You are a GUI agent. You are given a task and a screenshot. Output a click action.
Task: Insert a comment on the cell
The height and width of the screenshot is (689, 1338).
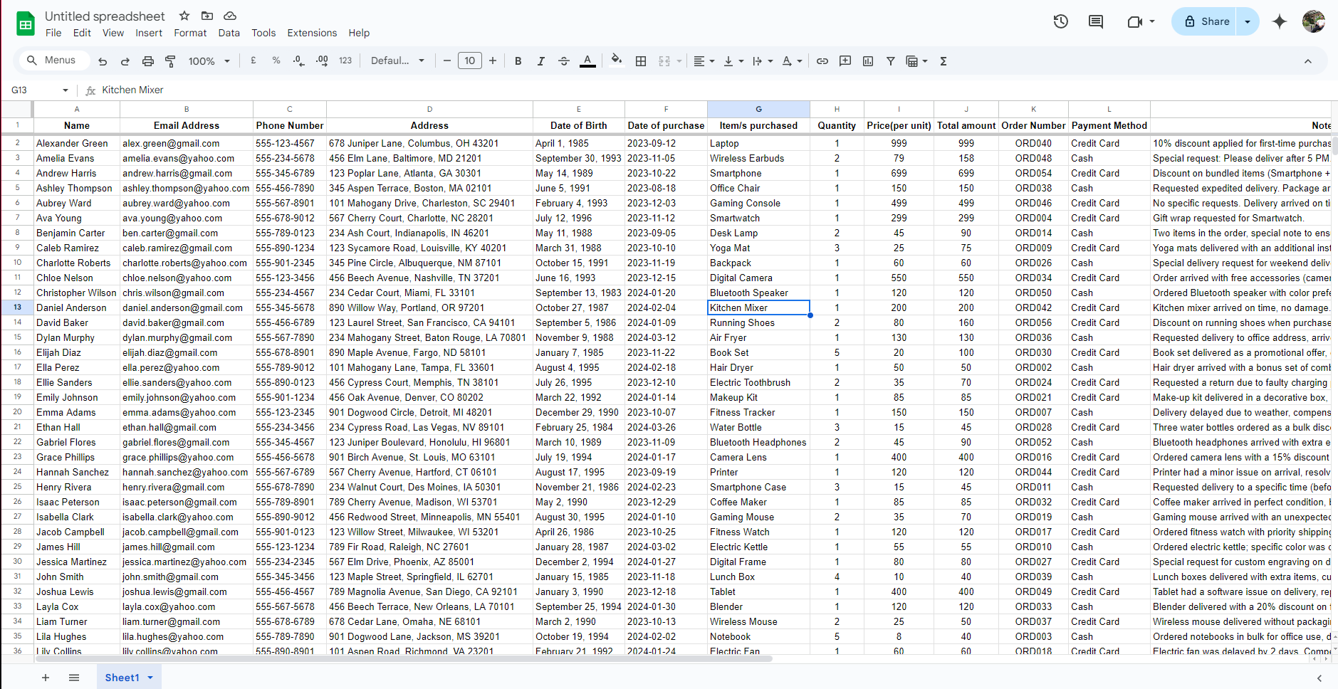coord(845,61)
